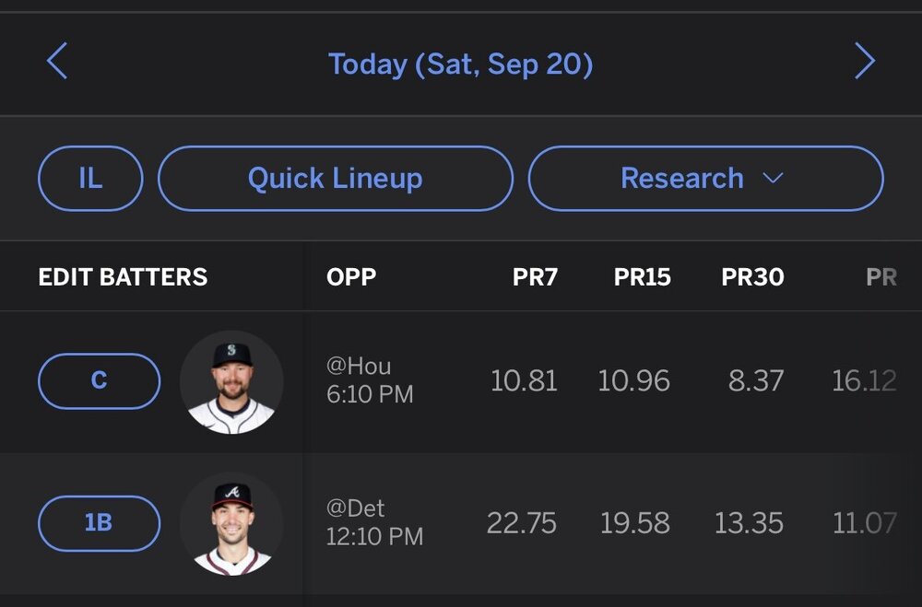Sort by the PR30 column header

(x=752, y=277)
